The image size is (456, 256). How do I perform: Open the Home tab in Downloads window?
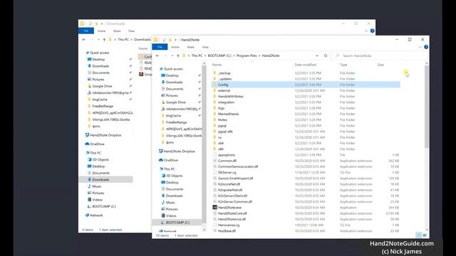coord(101,31)
